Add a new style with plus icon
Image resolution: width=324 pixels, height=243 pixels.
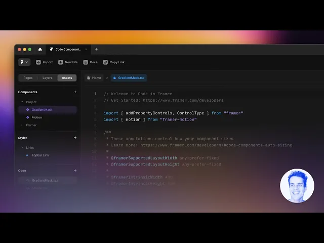pyautogui.click(x=75, y=138)
